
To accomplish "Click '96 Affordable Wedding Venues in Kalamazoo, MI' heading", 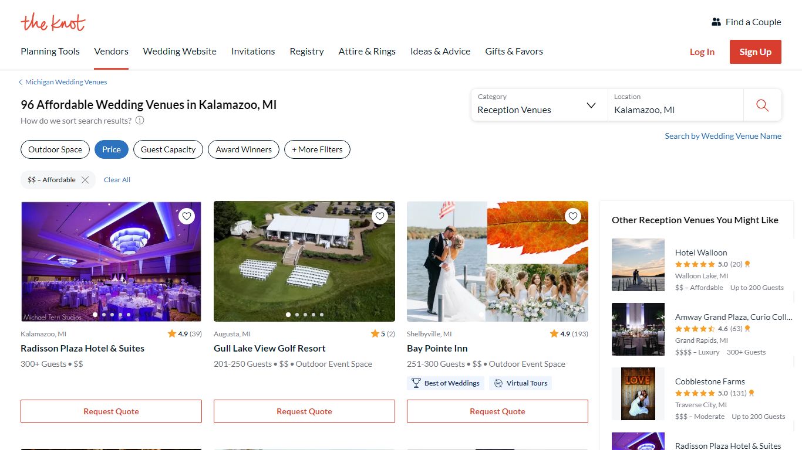I will (x=149, y=105).
